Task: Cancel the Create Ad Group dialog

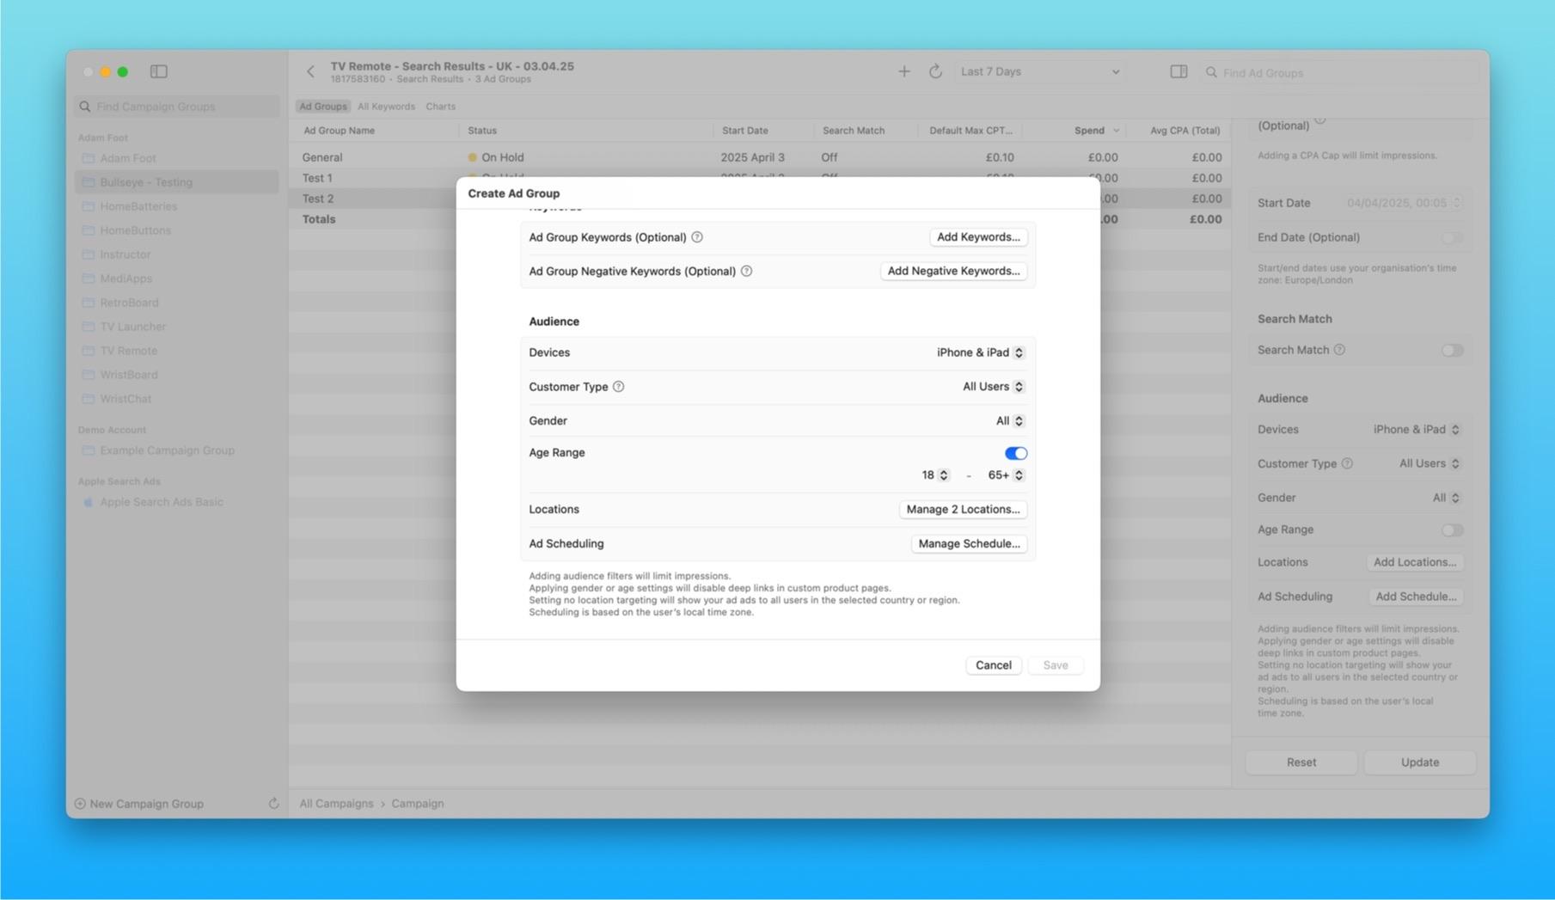Action: [993, 665]
